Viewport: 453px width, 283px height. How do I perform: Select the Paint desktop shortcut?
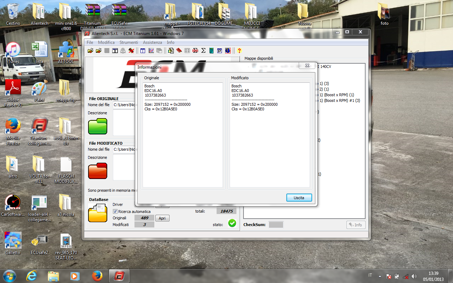pyautogui.click(x=40, y=91)
